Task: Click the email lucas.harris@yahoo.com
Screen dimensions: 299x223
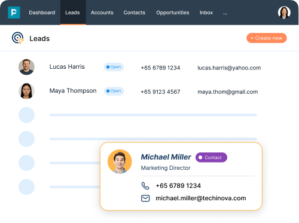Action: click(229, 68)
